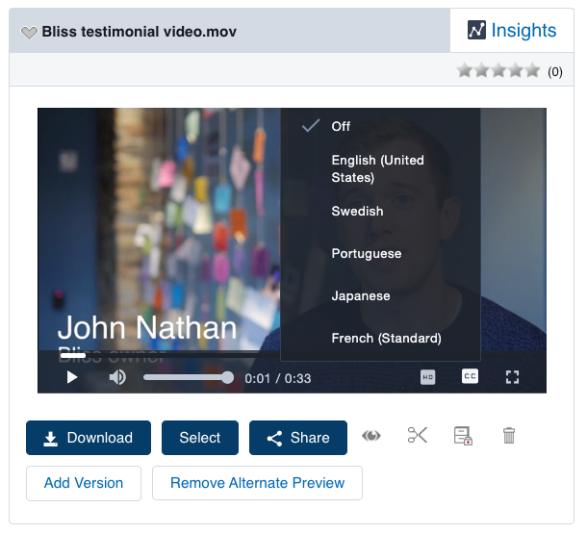
Task: Toggle the CC closed captions button
Action: tap(470, 376)
